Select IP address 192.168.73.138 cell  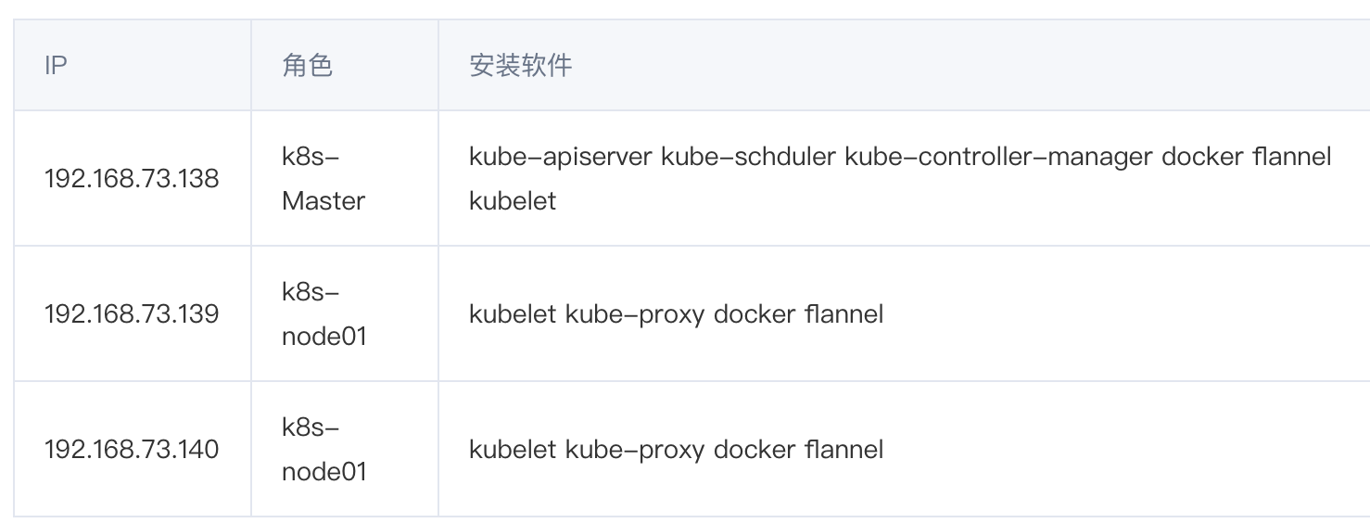tap(132, 178)
